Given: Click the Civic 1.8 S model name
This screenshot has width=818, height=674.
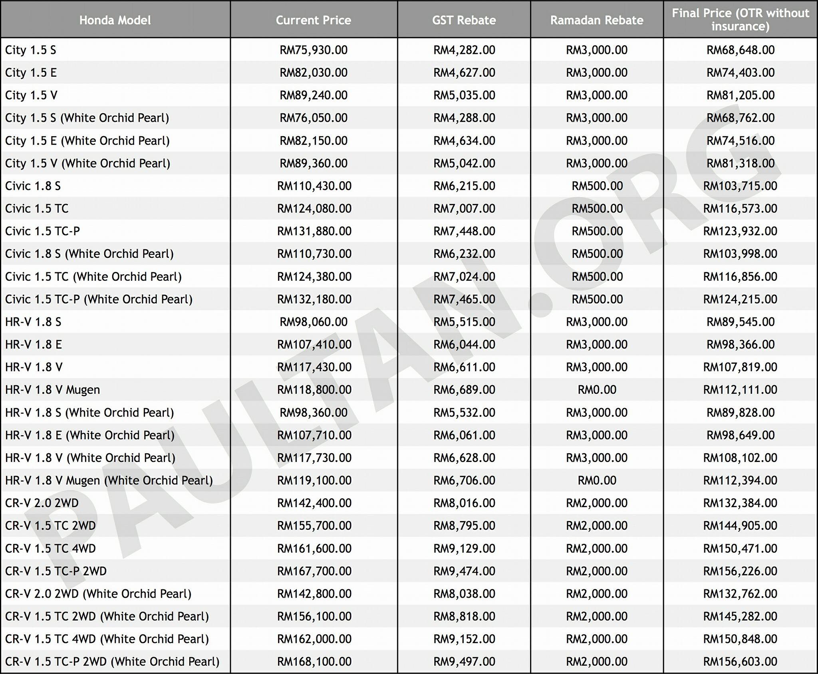Looking at the screenshot, I should [x=33, y=186].
